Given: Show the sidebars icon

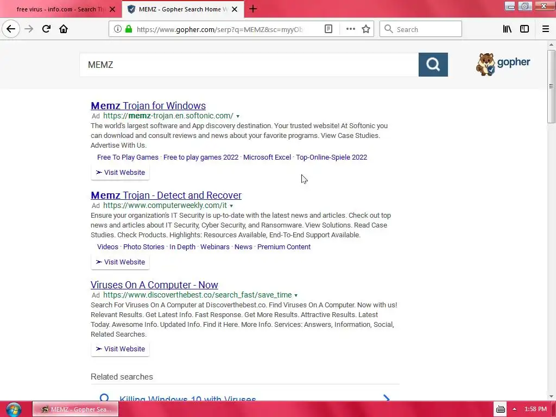Looking at the screenshot, I should tap(525, 29).
